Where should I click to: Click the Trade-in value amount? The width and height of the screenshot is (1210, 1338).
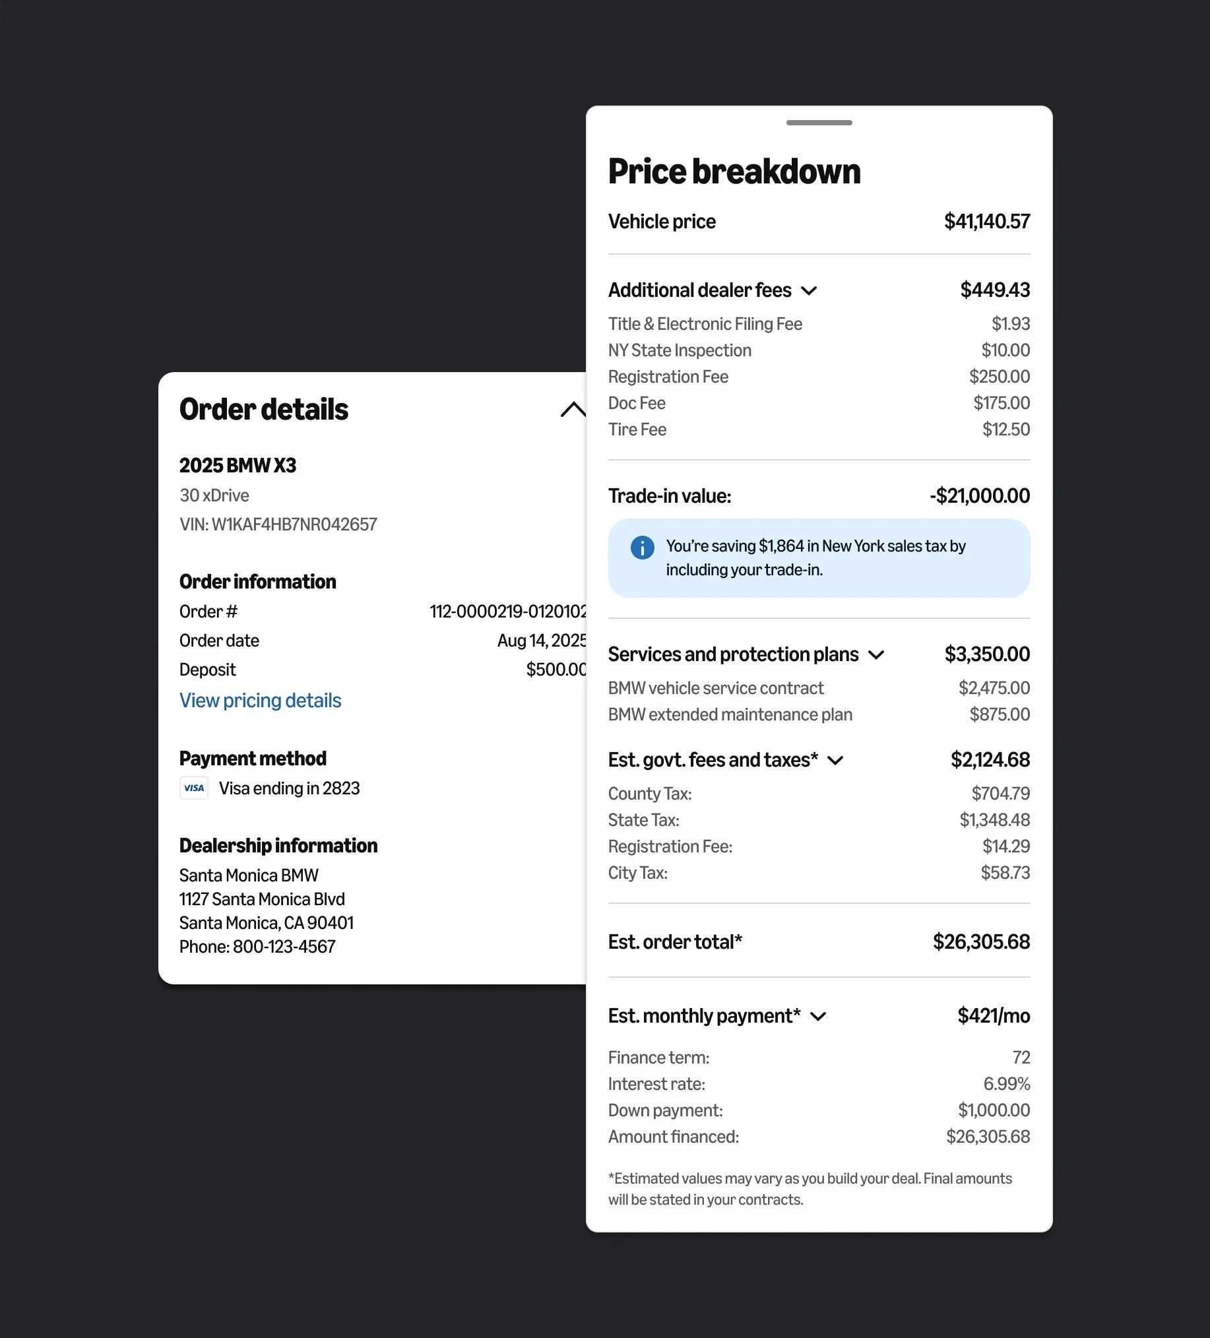coord(980,495)
